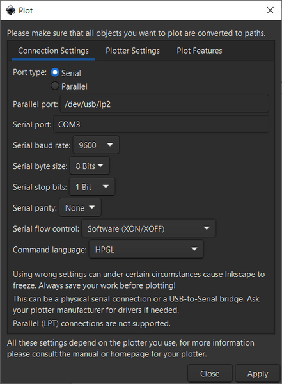Screen dimensions: 282x384
Task: Click the Serial port field COM3
Action: 161,124
